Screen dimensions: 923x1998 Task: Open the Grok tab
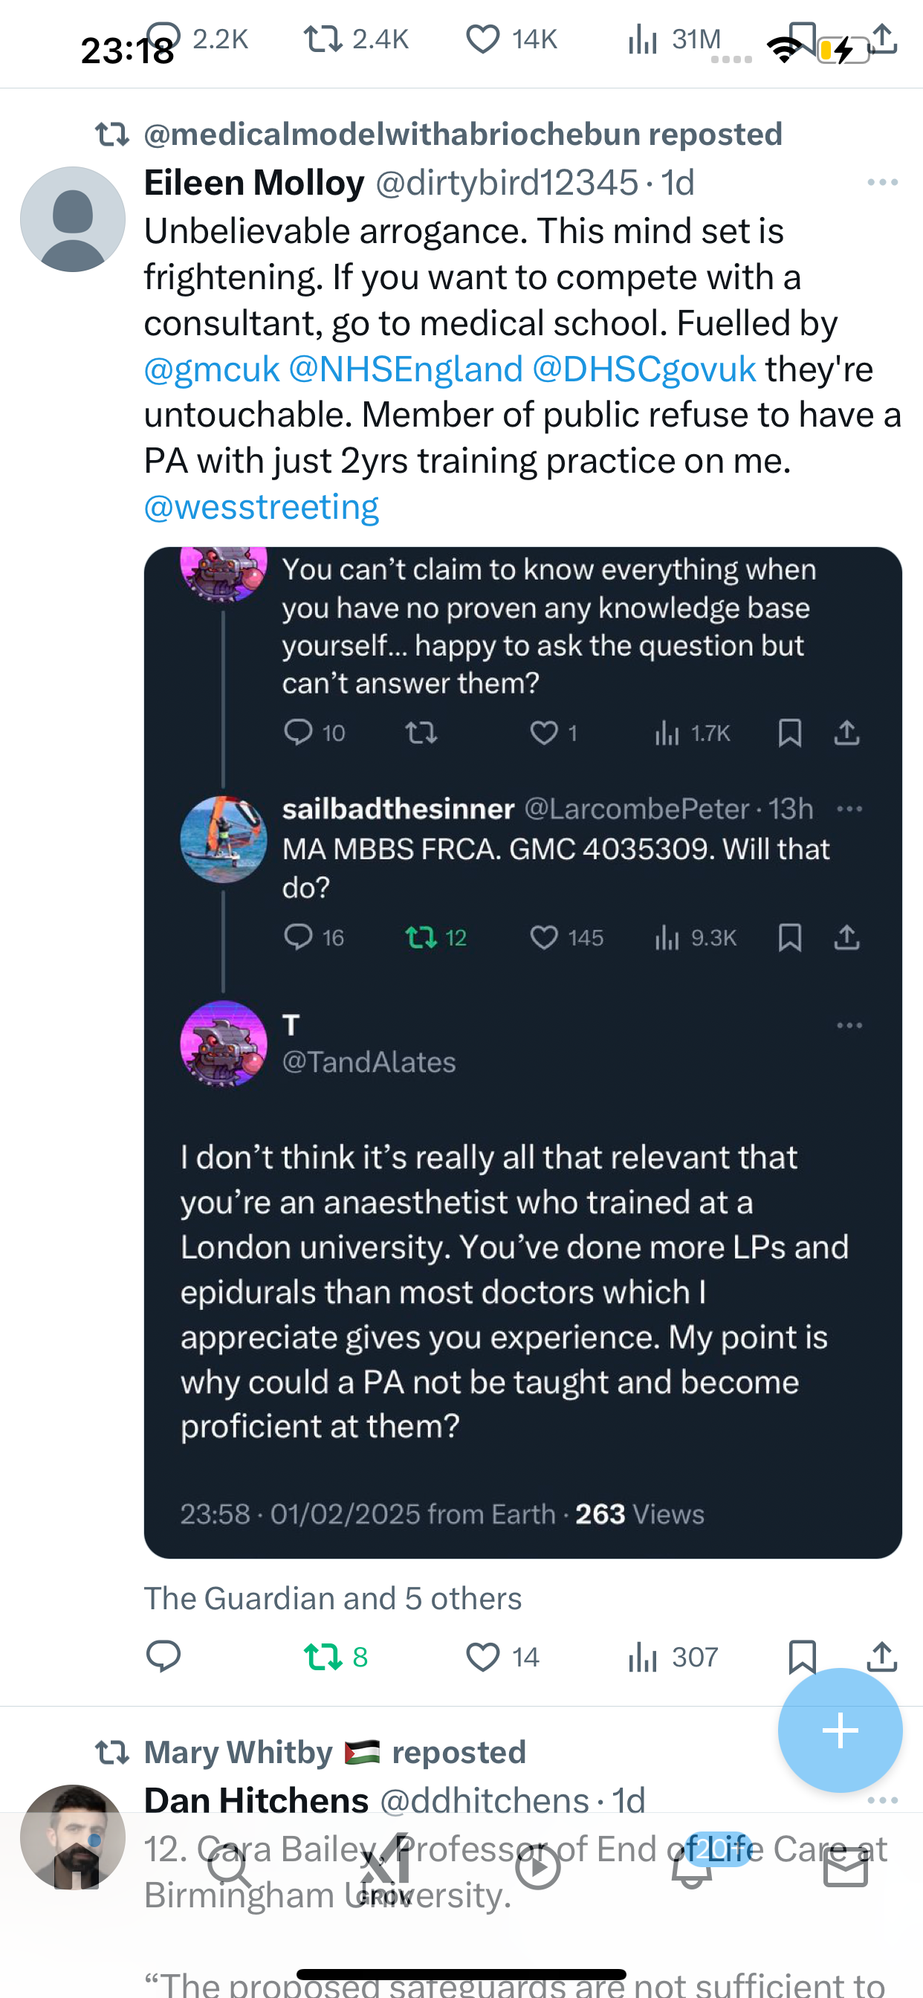coord(385,1868)
